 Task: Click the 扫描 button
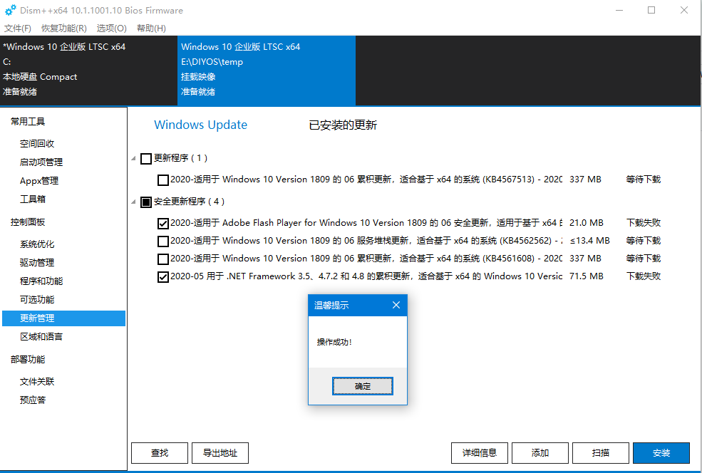[600, 453]
